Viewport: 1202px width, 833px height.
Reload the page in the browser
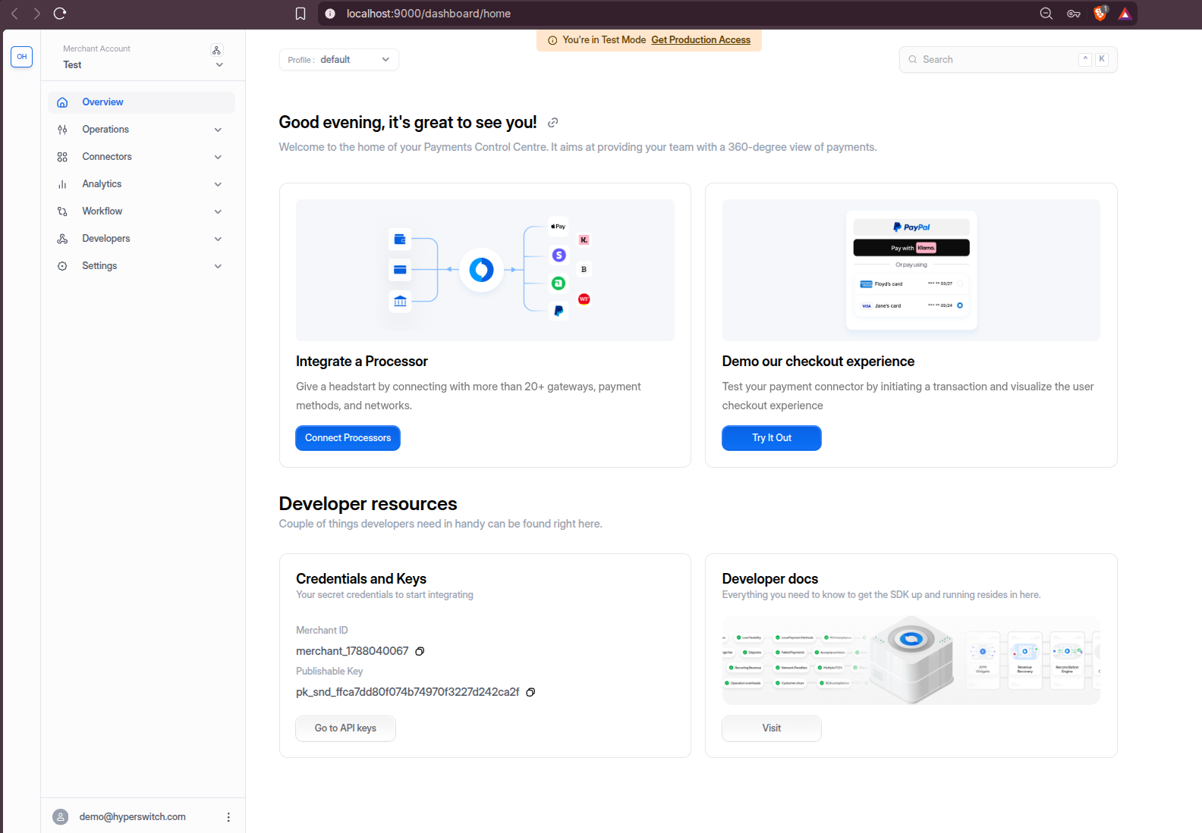click(x=60, y=14)
